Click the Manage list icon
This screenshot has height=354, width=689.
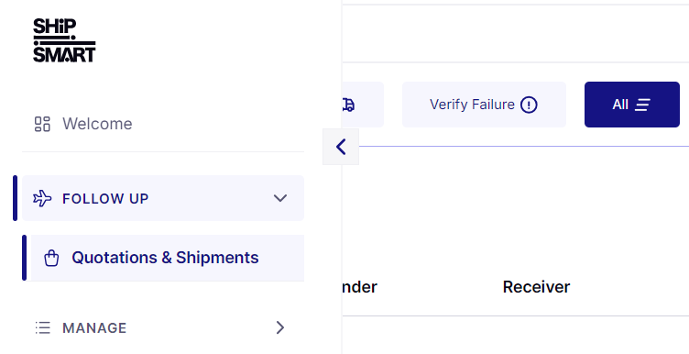tap(43, 327)
